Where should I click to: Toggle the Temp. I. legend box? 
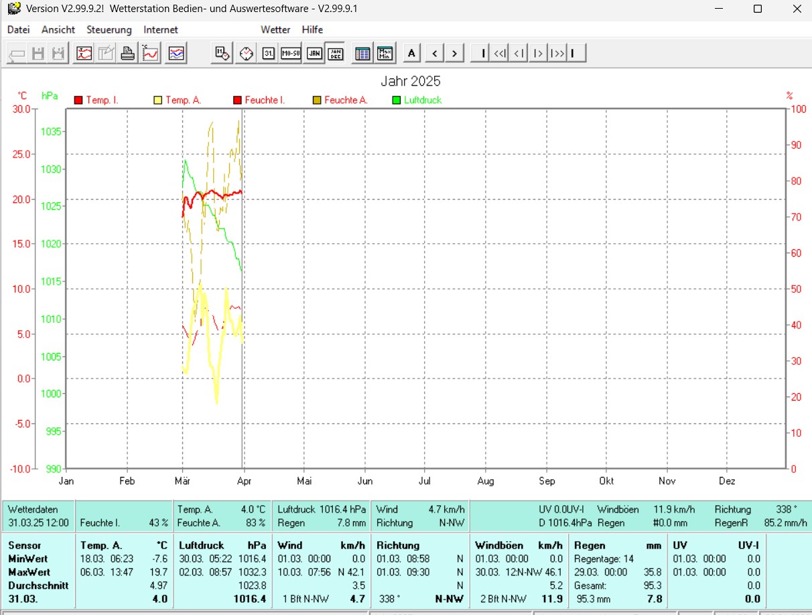[78, 100]
